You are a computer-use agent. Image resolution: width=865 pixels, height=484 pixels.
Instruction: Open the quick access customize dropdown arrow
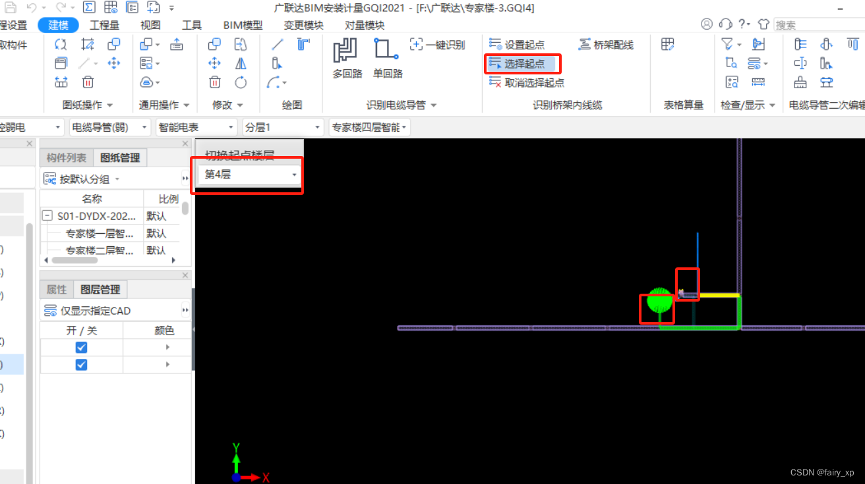click(171, 9)
